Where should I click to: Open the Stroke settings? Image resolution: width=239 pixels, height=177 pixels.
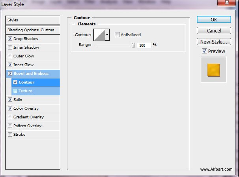(19, 135)
